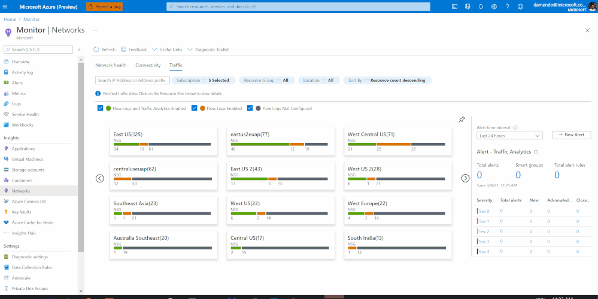Open Sort By filter pill
This screenshot has height=299, width=598.
[x=387, y=80]
